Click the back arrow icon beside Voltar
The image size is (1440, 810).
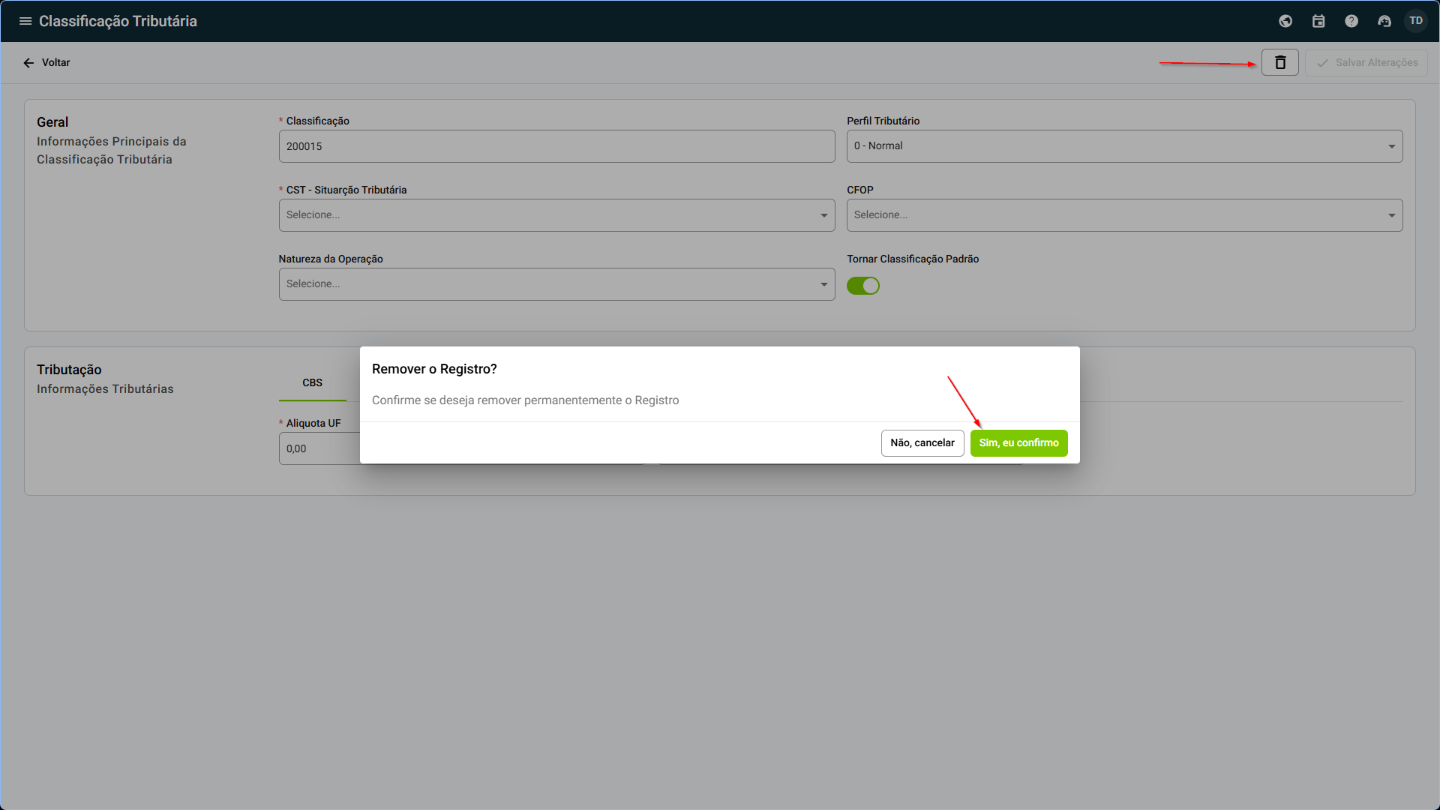point(28,63)
